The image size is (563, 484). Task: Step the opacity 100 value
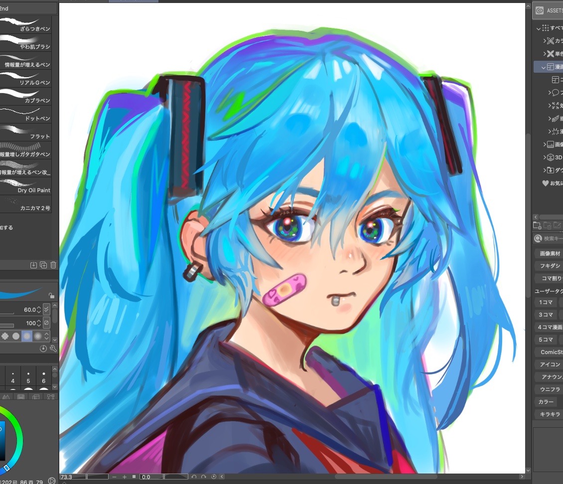click(39, 323)
